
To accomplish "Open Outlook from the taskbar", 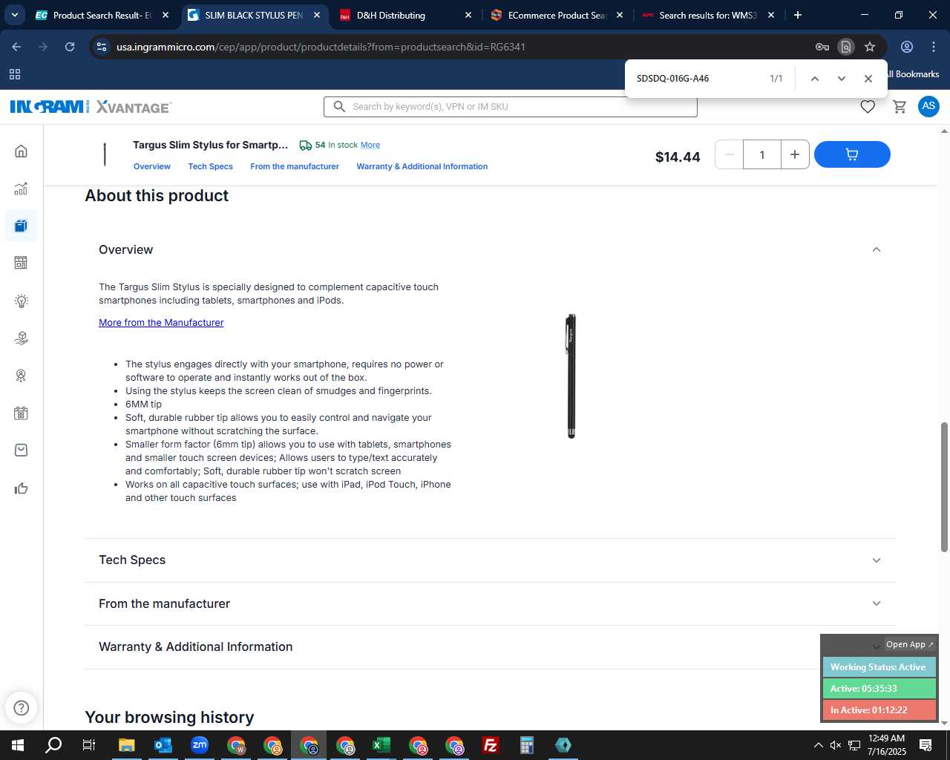I will click(x=163, y=745).
